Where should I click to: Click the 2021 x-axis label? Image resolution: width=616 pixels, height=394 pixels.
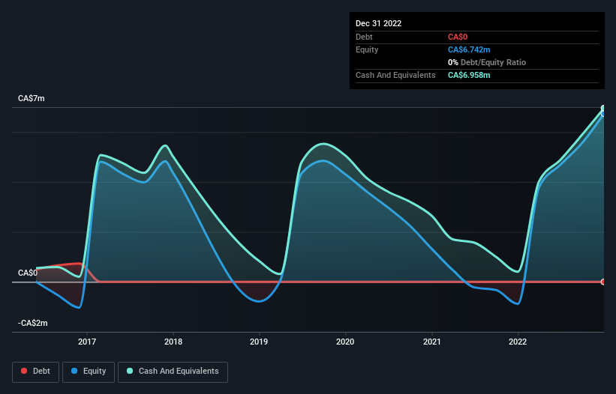(431, 342)
